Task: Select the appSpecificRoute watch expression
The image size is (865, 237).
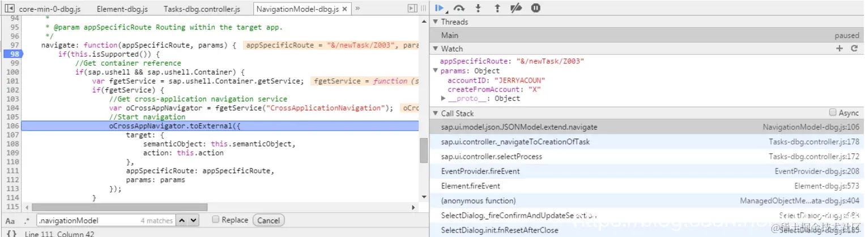Action: coord(512,61)
